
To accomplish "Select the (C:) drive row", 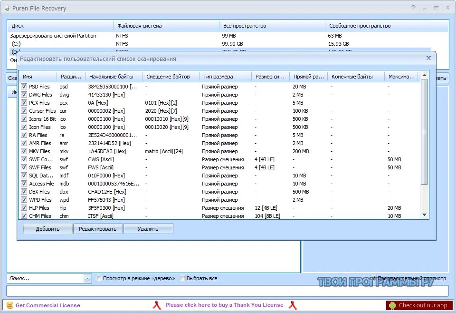I will pos(219,44).
